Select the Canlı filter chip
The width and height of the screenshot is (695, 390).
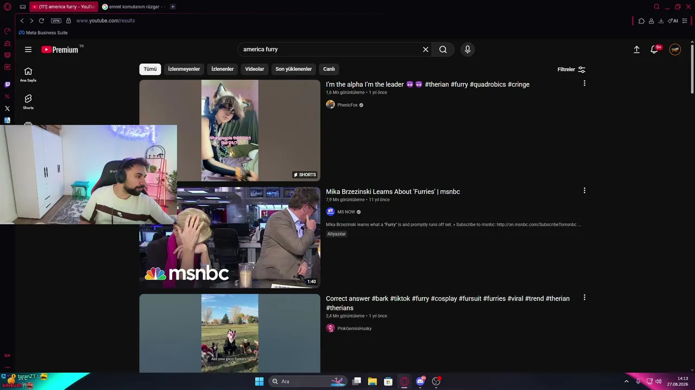click(329, 69)
